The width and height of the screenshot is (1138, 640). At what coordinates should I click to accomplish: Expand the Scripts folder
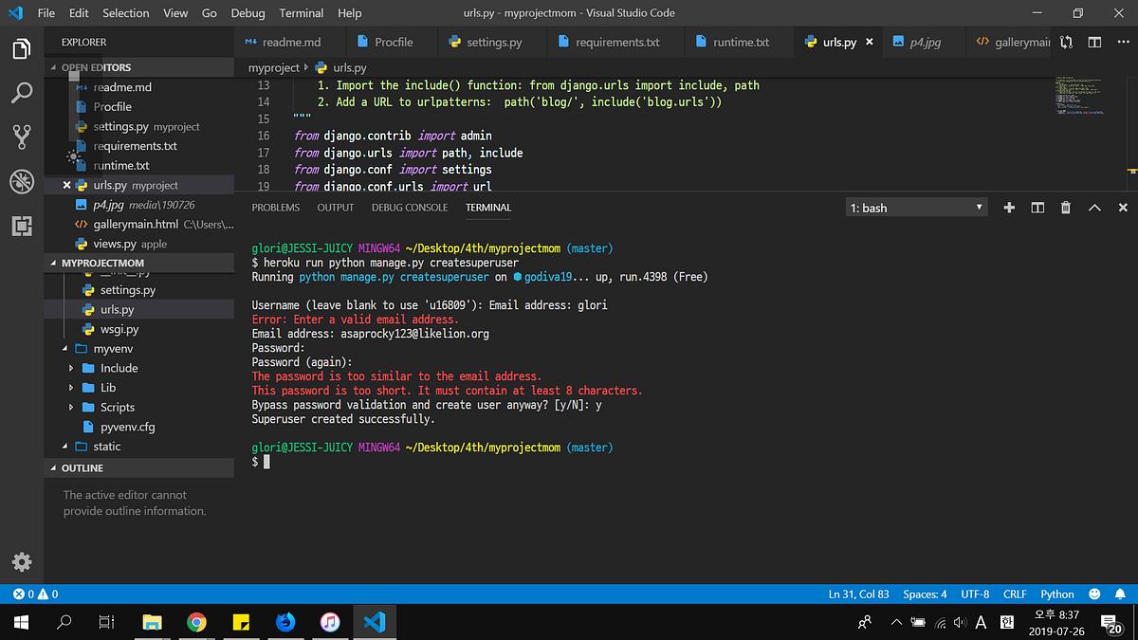[118, 407]
